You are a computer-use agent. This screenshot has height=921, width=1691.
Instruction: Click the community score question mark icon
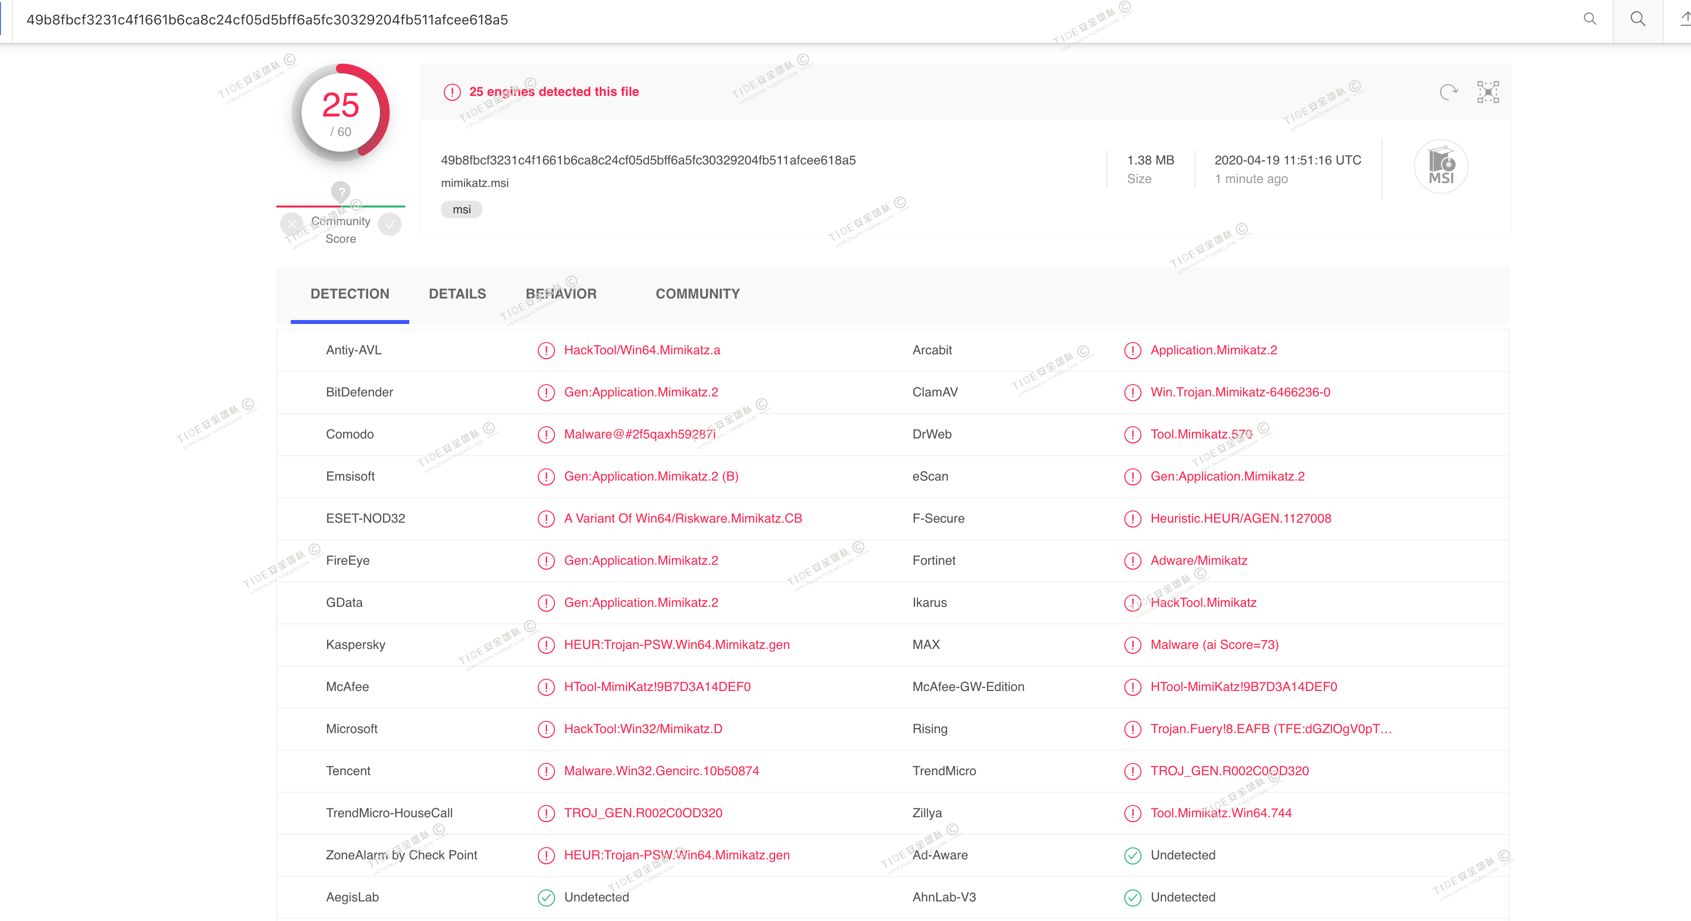pyautogui.click(x=340, y=191)
